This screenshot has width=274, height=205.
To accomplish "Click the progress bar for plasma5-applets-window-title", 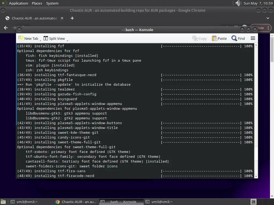I will point(201,128).
